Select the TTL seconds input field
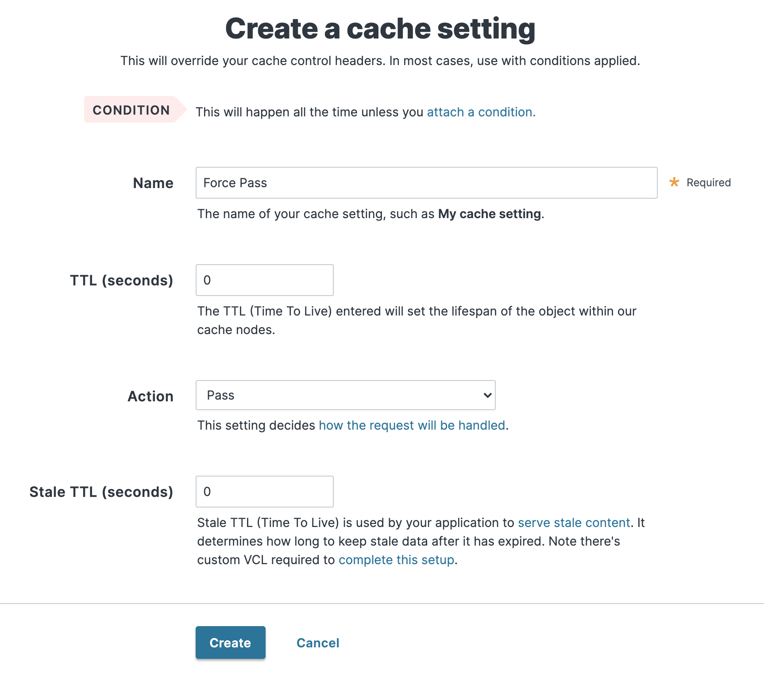This screenshot has height=677, width=764. pyautogui.click(x=264, y=280)
